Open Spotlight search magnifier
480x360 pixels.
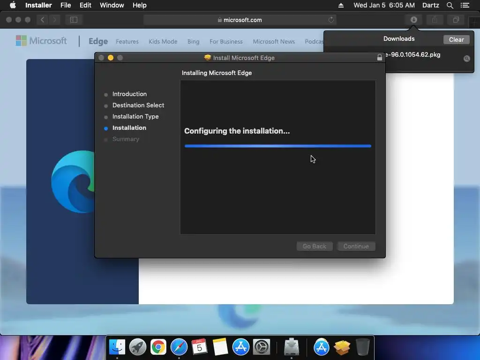(x=450, y=5)
